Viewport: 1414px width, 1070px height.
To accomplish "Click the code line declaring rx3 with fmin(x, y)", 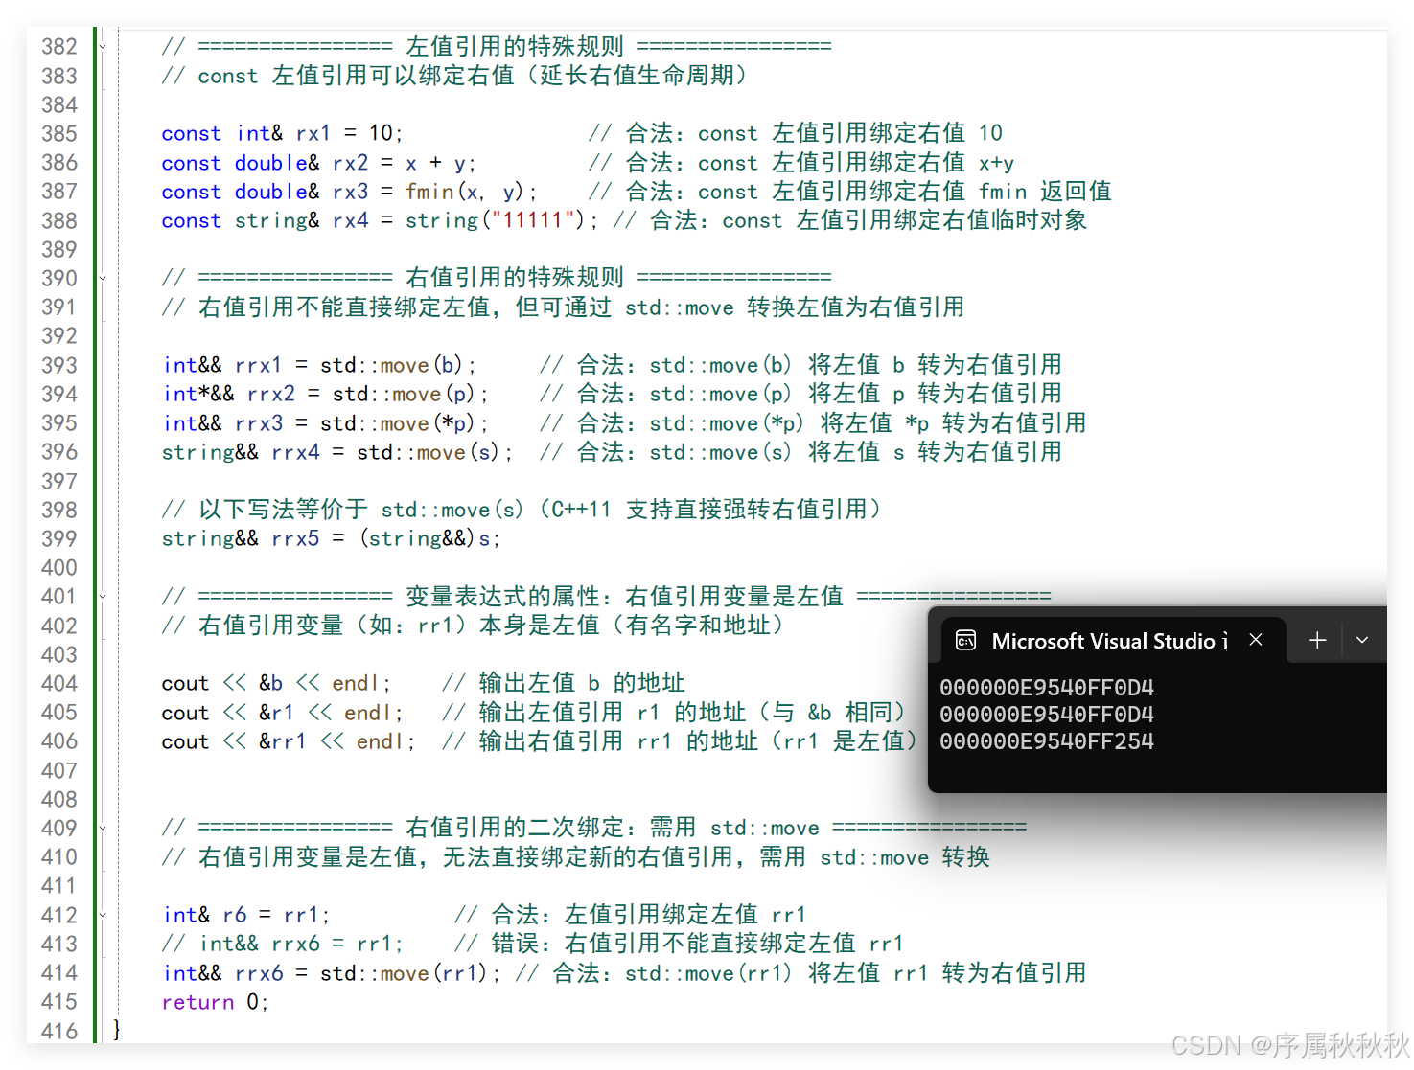I will click(x=349, y=192).
